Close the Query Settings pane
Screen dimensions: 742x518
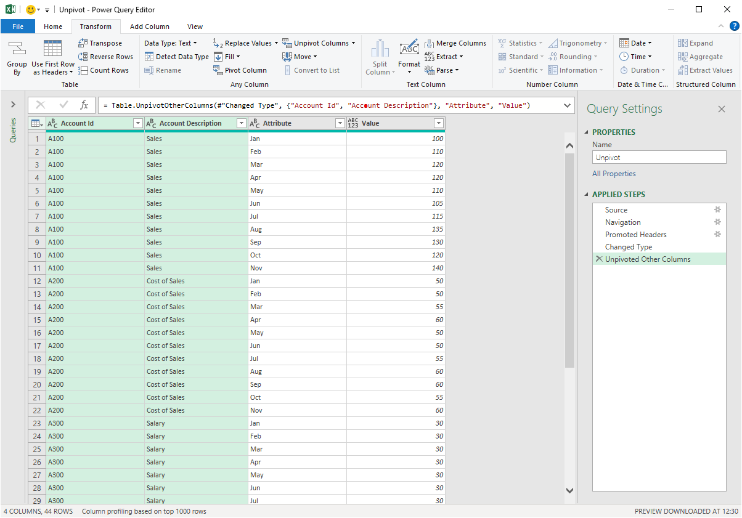pos(722,109)
